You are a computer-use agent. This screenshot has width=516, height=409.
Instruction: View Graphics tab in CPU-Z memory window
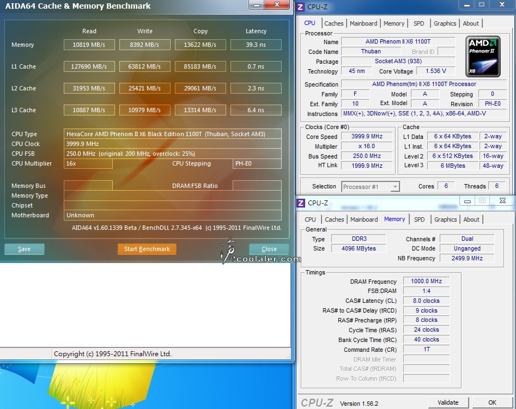[x=445, y=219]
